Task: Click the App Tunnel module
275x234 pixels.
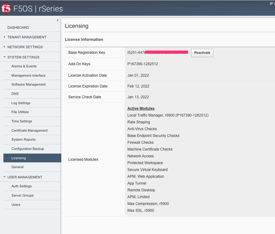Action: click(x=137, y=183)
